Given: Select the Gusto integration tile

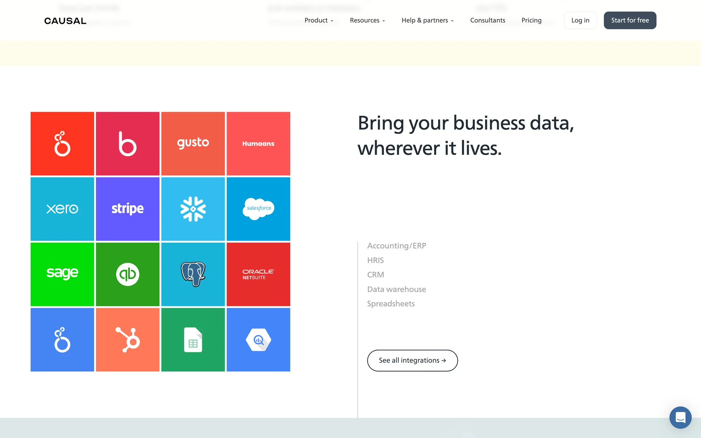Looking at the screenshot, I should (x=193, y=143).
